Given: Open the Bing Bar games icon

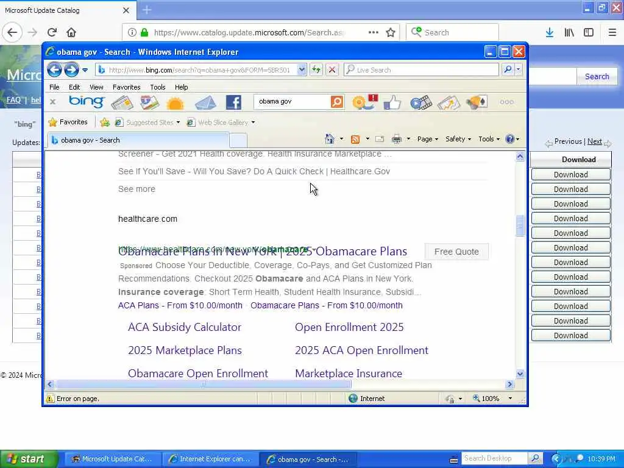Looking at the screenshot, I should tap(477, 102).
